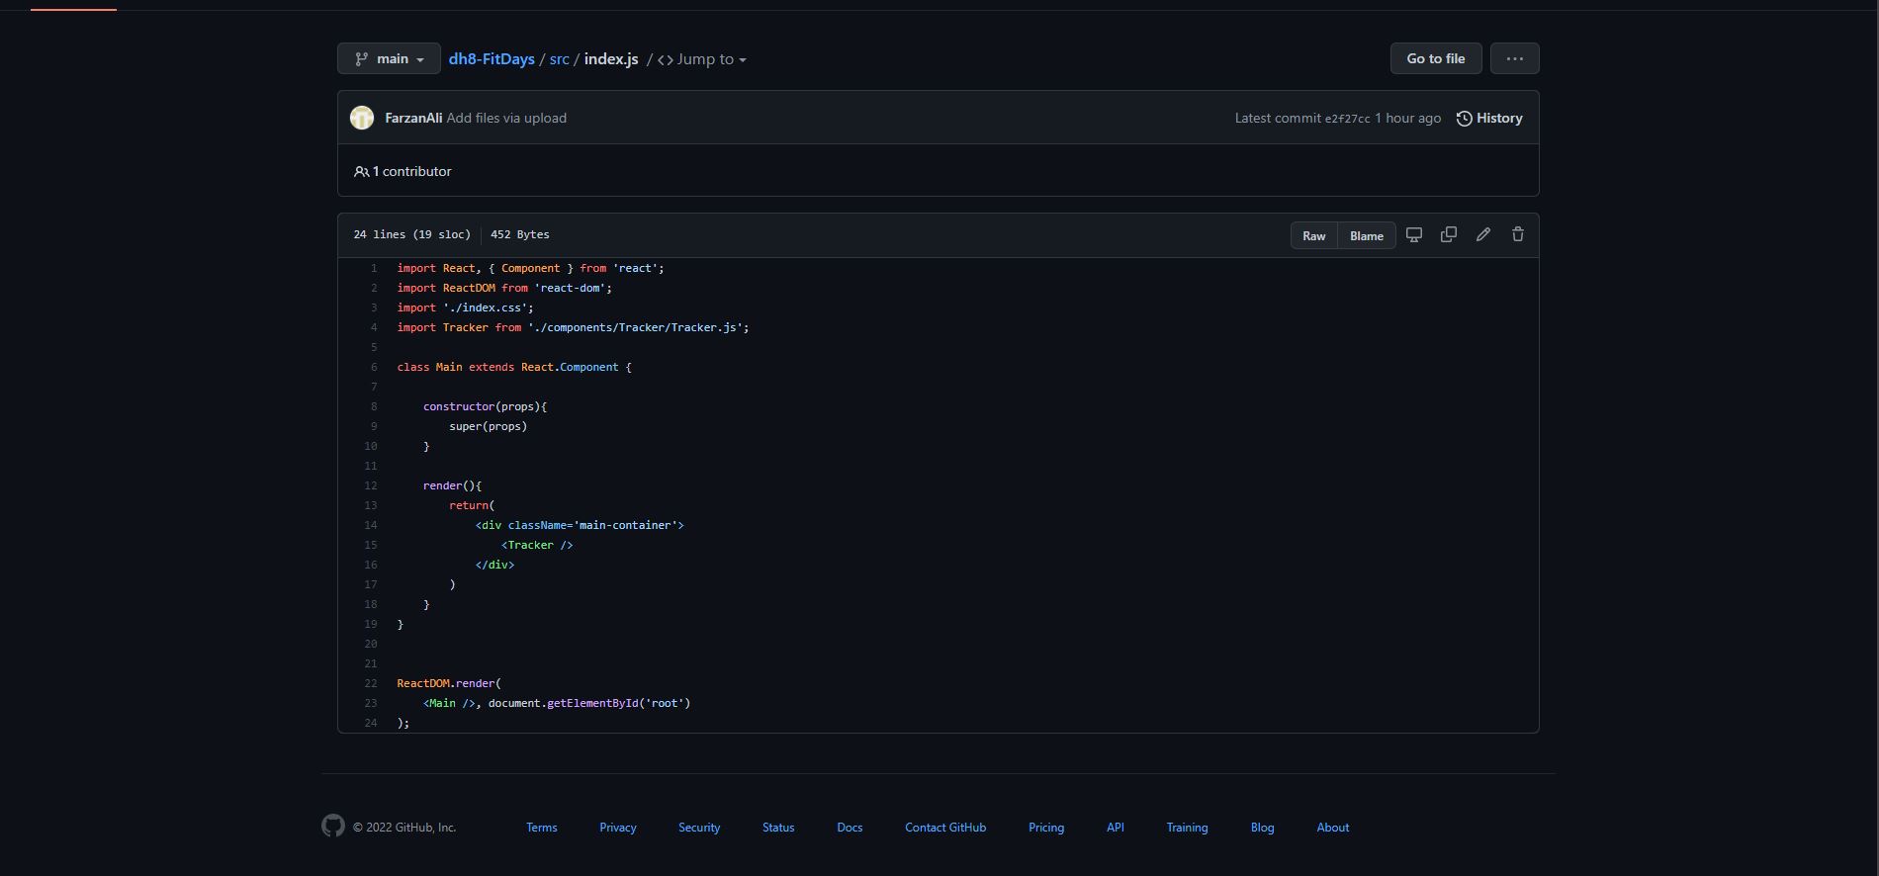
Task: Select line number 24
Action: pyautogui.click(x=371, y=723)
